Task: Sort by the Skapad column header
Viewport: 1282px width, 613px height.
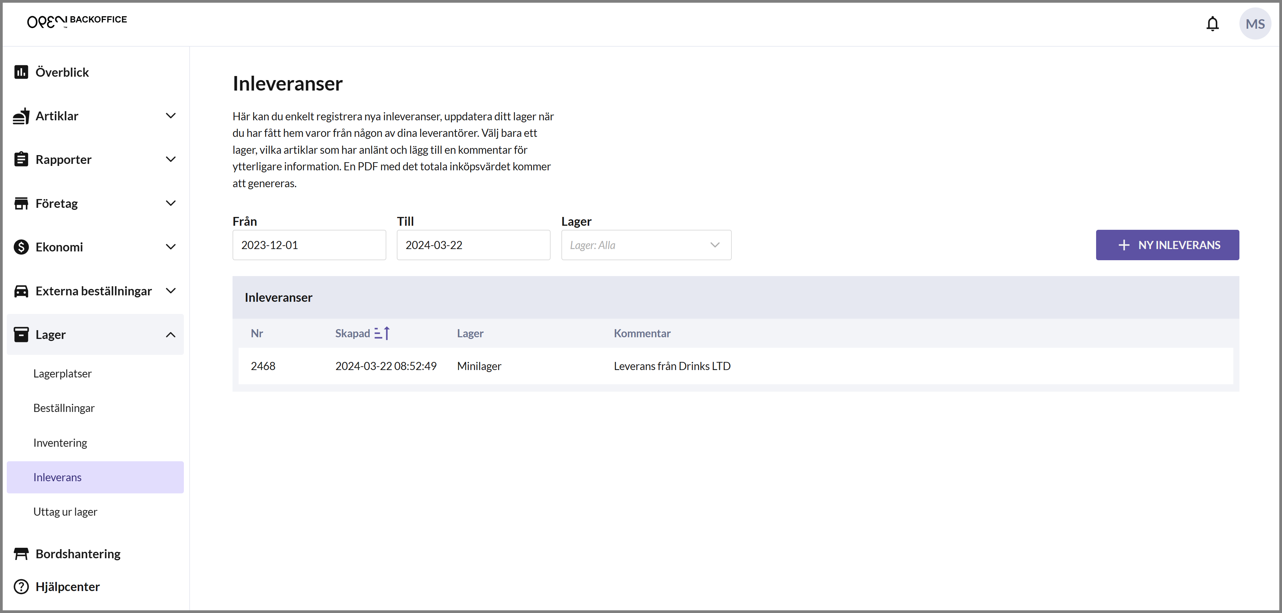Action: (352, 334)
